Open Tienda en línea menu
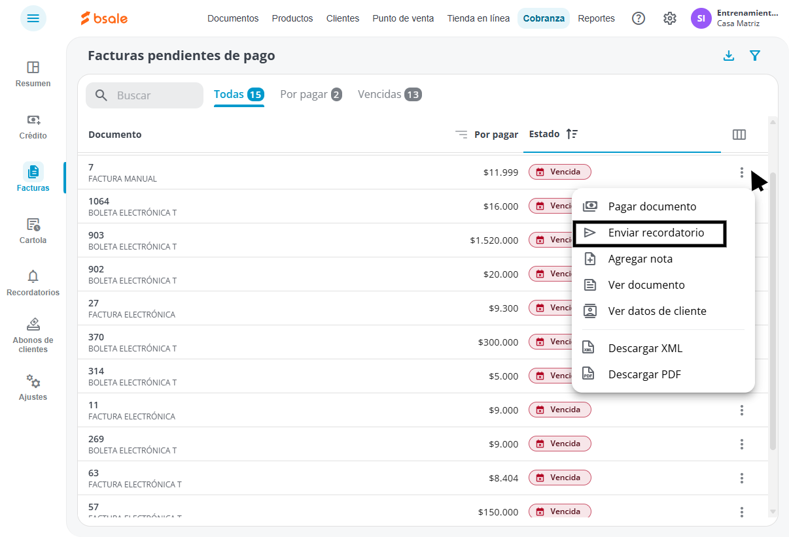 click(x=478, y=18)
